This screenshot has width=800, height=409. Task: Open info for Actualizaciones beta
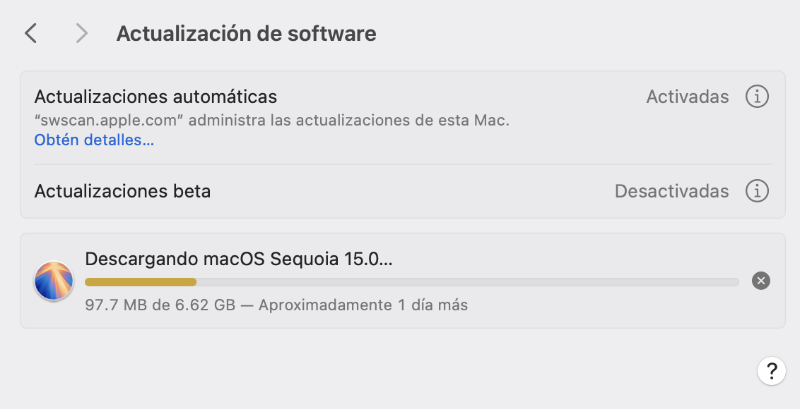click(x=757, y=191)
